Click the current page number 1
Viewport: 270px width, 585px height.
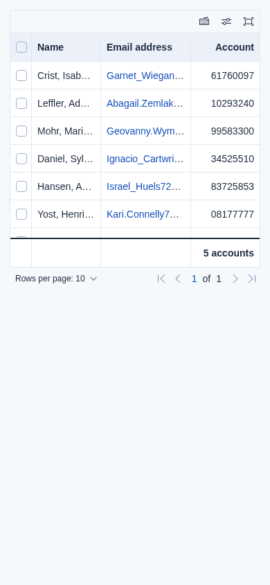(194, 279)
